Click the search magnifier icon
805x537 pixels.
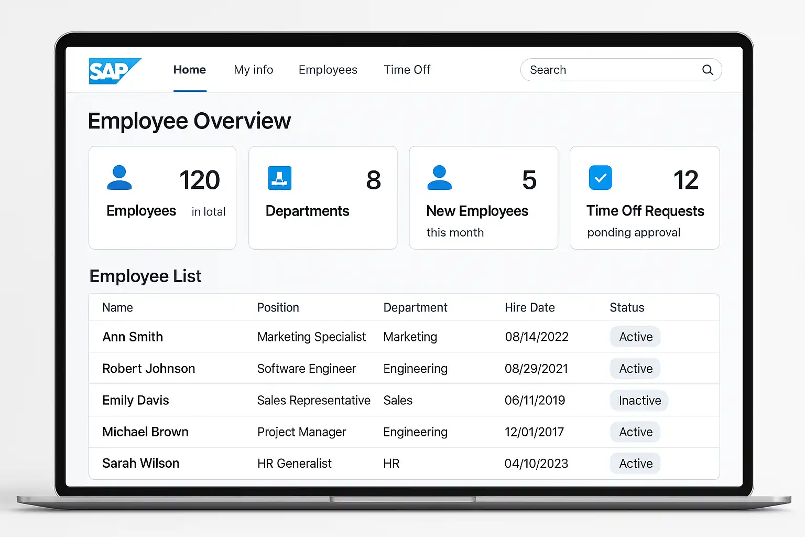point(708,70)
